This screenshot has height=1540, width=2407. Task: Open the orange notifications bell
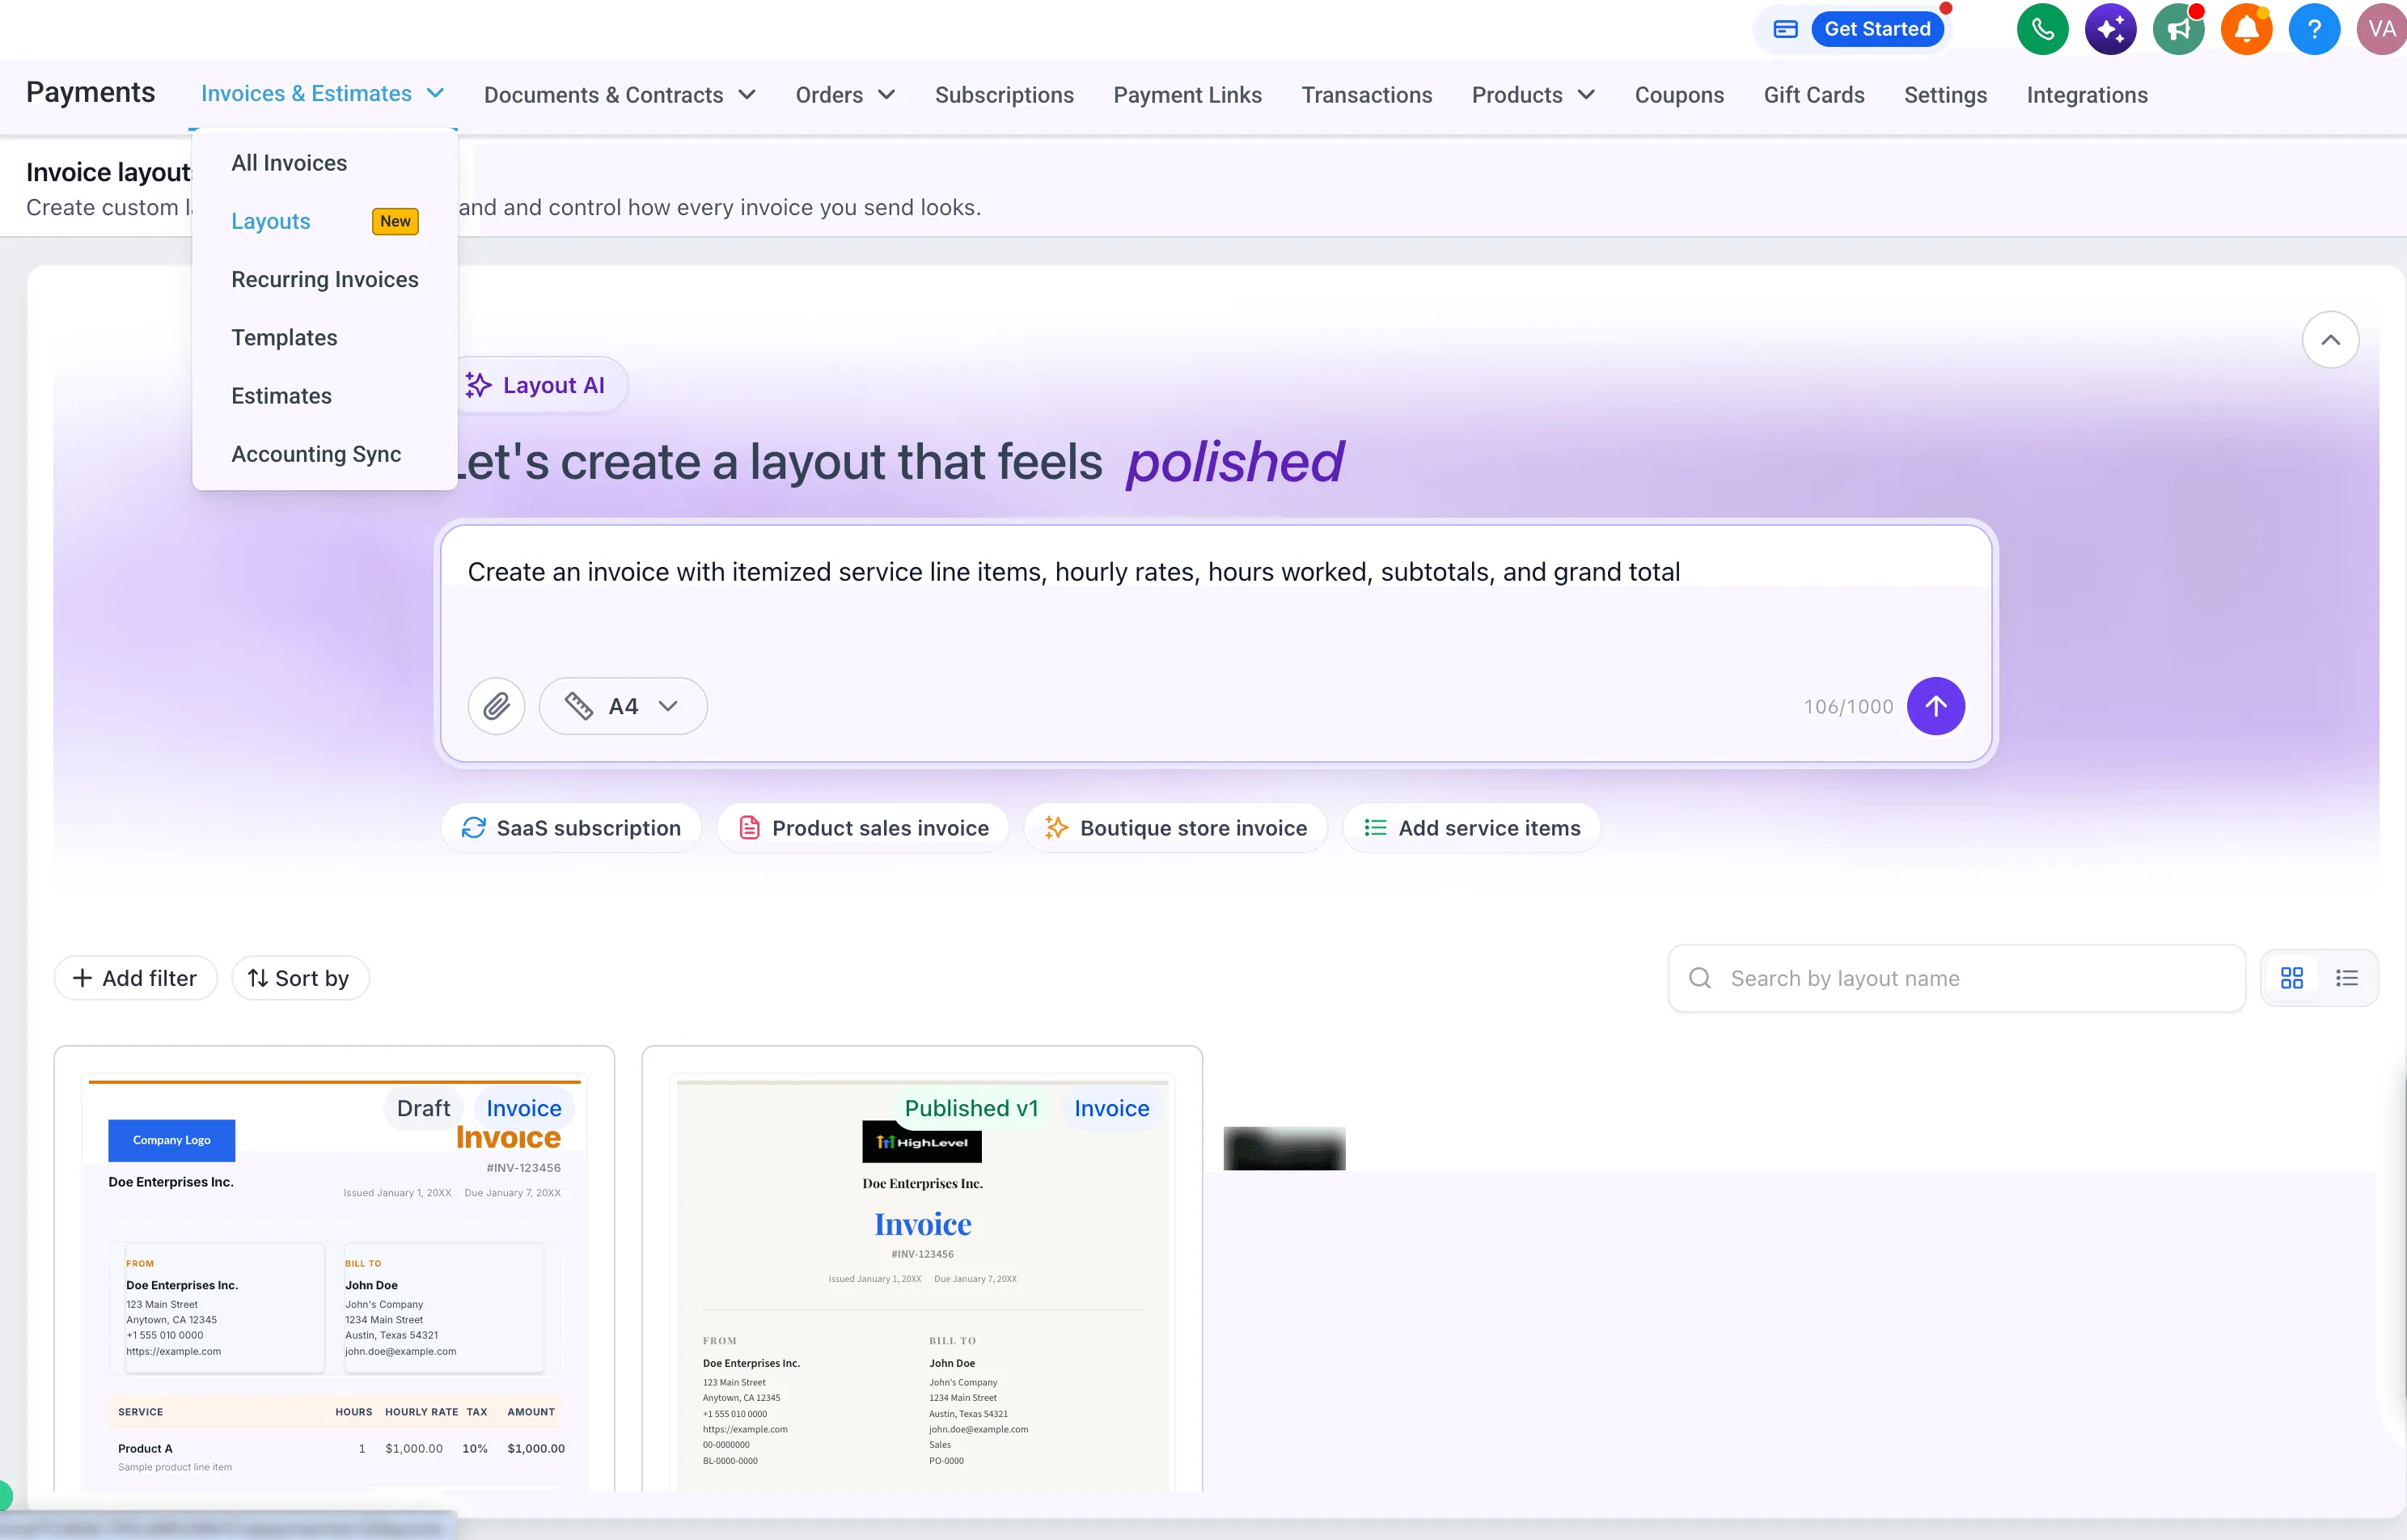click(2246, 29)
